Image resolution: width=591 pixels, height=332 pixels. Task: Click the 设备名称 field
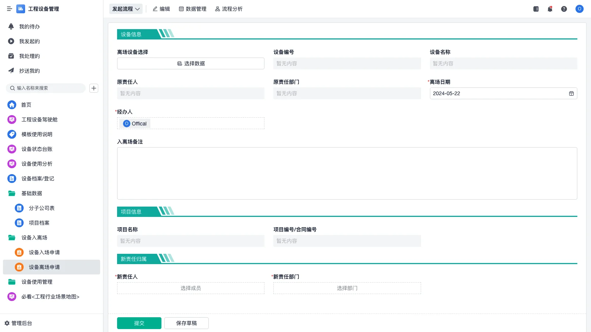503,63
